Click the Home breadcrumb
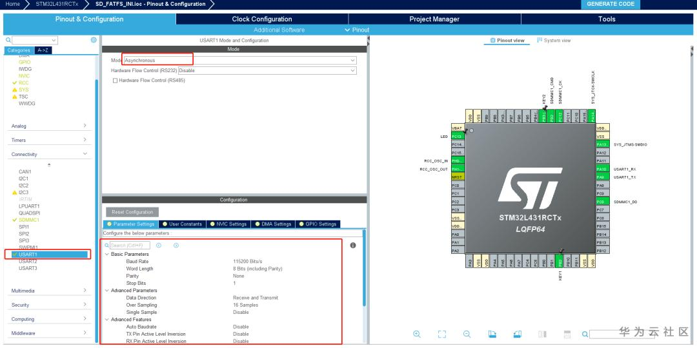Viewport: 697px width, 348px height. point(12,4)
